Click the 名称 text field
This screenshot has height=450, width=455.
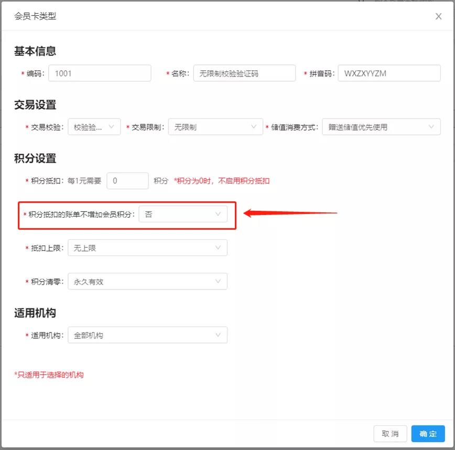tap(244, 73)
